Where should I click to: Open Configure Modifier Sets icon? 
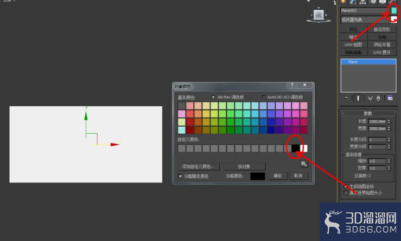390,98
